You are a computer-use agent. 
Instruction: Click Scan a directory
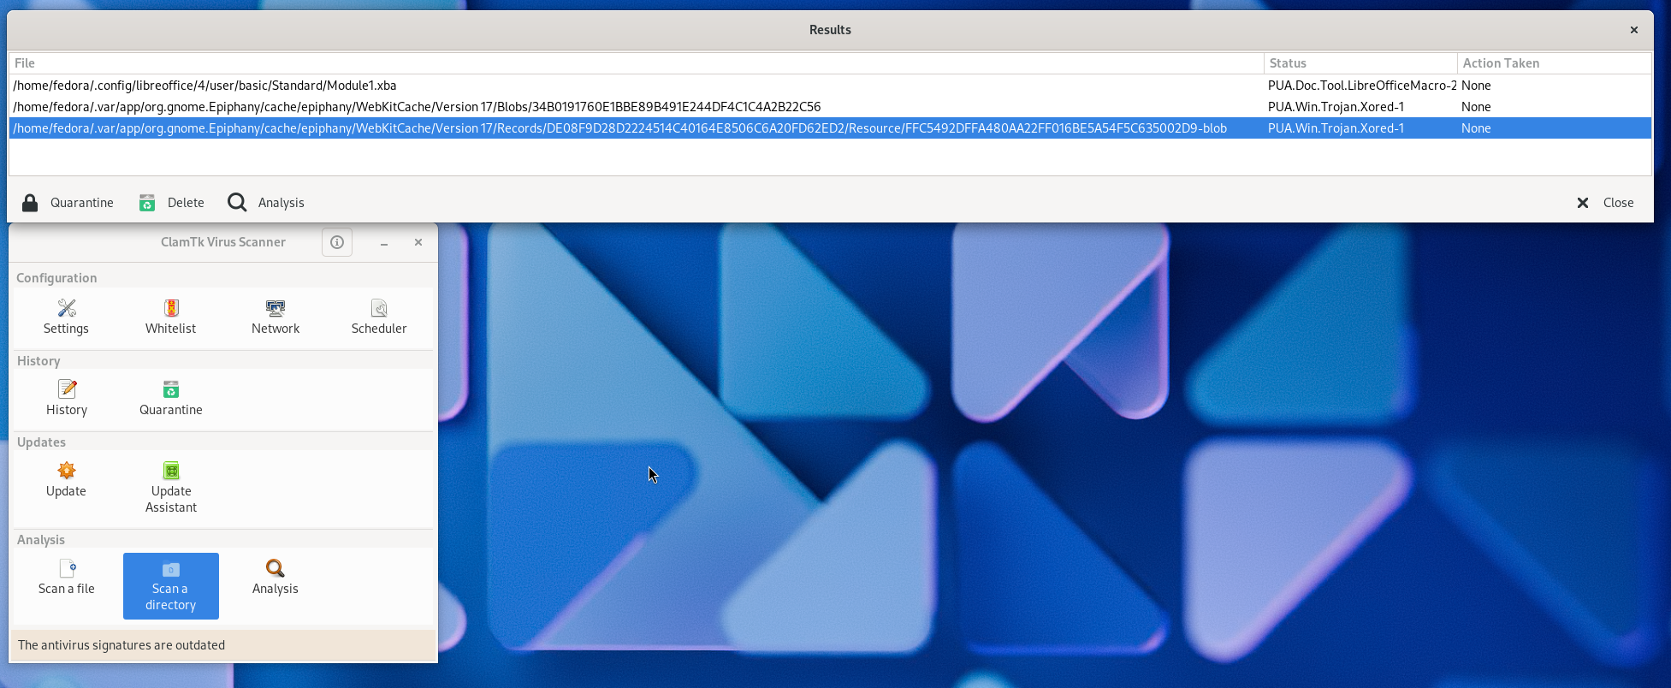[171, 586]
